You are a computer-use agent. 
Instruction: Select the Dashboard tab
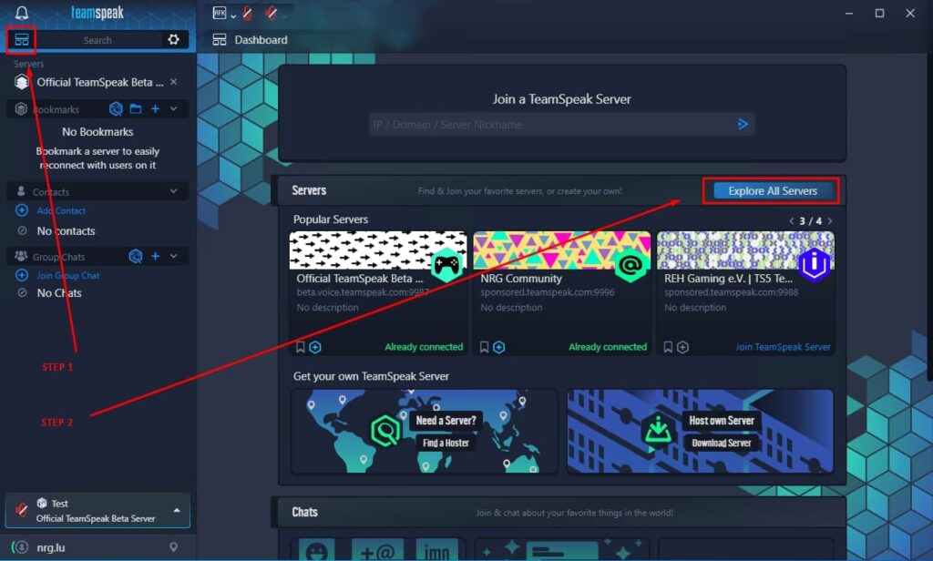(x=250, y=40)
